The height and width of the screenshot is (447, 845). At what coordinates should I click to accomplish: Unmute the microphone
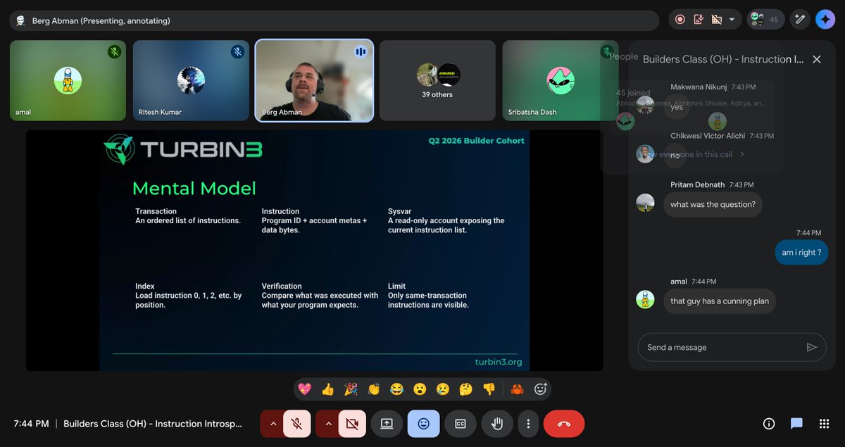point(297,424)
